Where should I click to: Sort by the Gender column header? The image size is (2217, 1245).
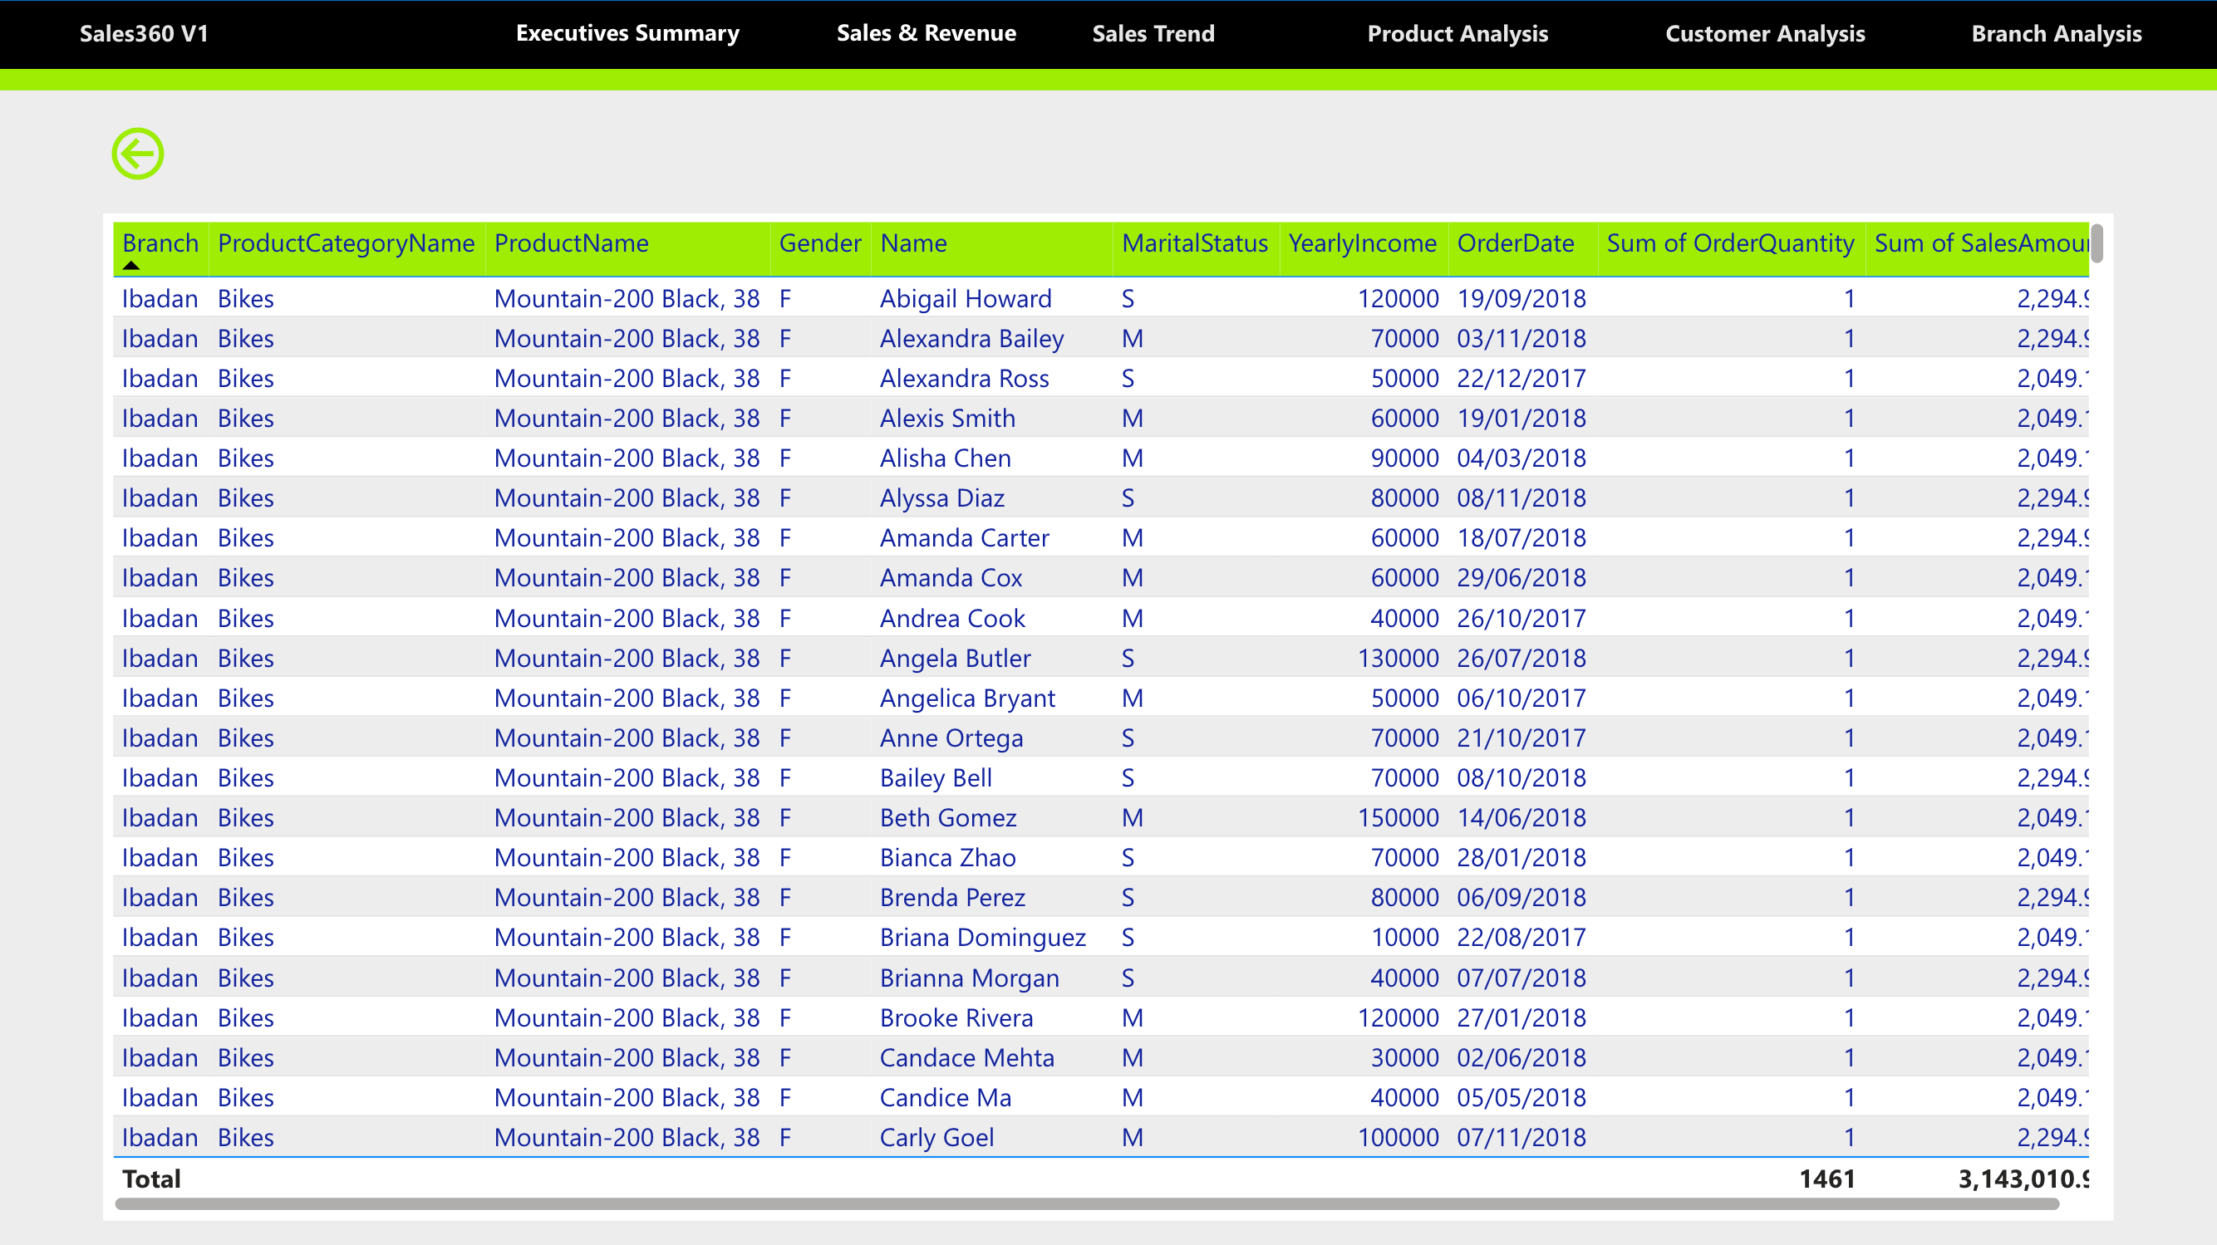point(819,243)
